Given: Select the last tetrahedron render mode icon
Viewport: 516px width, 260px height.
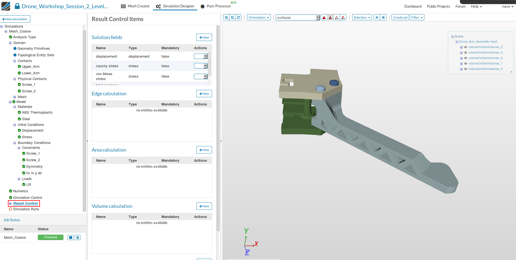Looking at the screenshot, I should click(x=343, y=17).
